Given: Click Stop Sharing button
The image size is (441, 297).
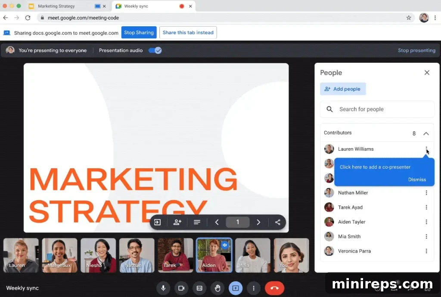Looking at the screenshot, I should pos(139,33).
